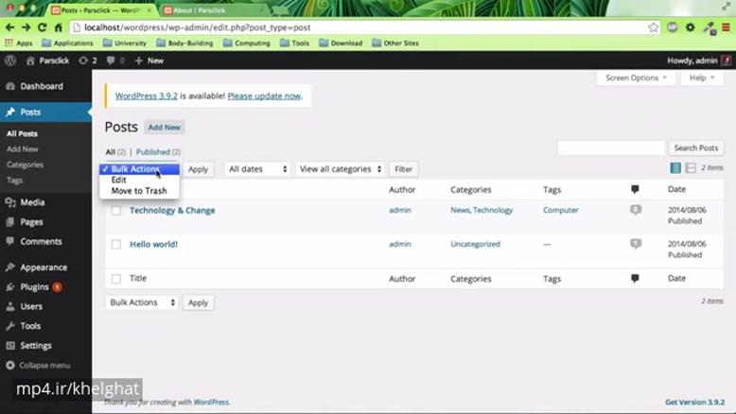Check the Technology & Change post checkbox
Image resolution: width=736 pixels, height=414 pixels.
pos(116,211)
